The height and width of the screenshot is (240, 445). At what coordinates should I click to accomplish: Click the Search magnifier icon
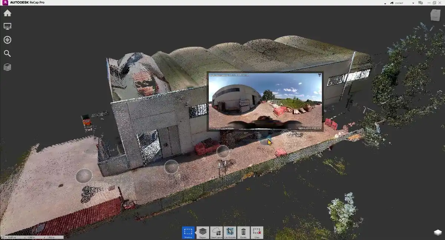(7, 53)
